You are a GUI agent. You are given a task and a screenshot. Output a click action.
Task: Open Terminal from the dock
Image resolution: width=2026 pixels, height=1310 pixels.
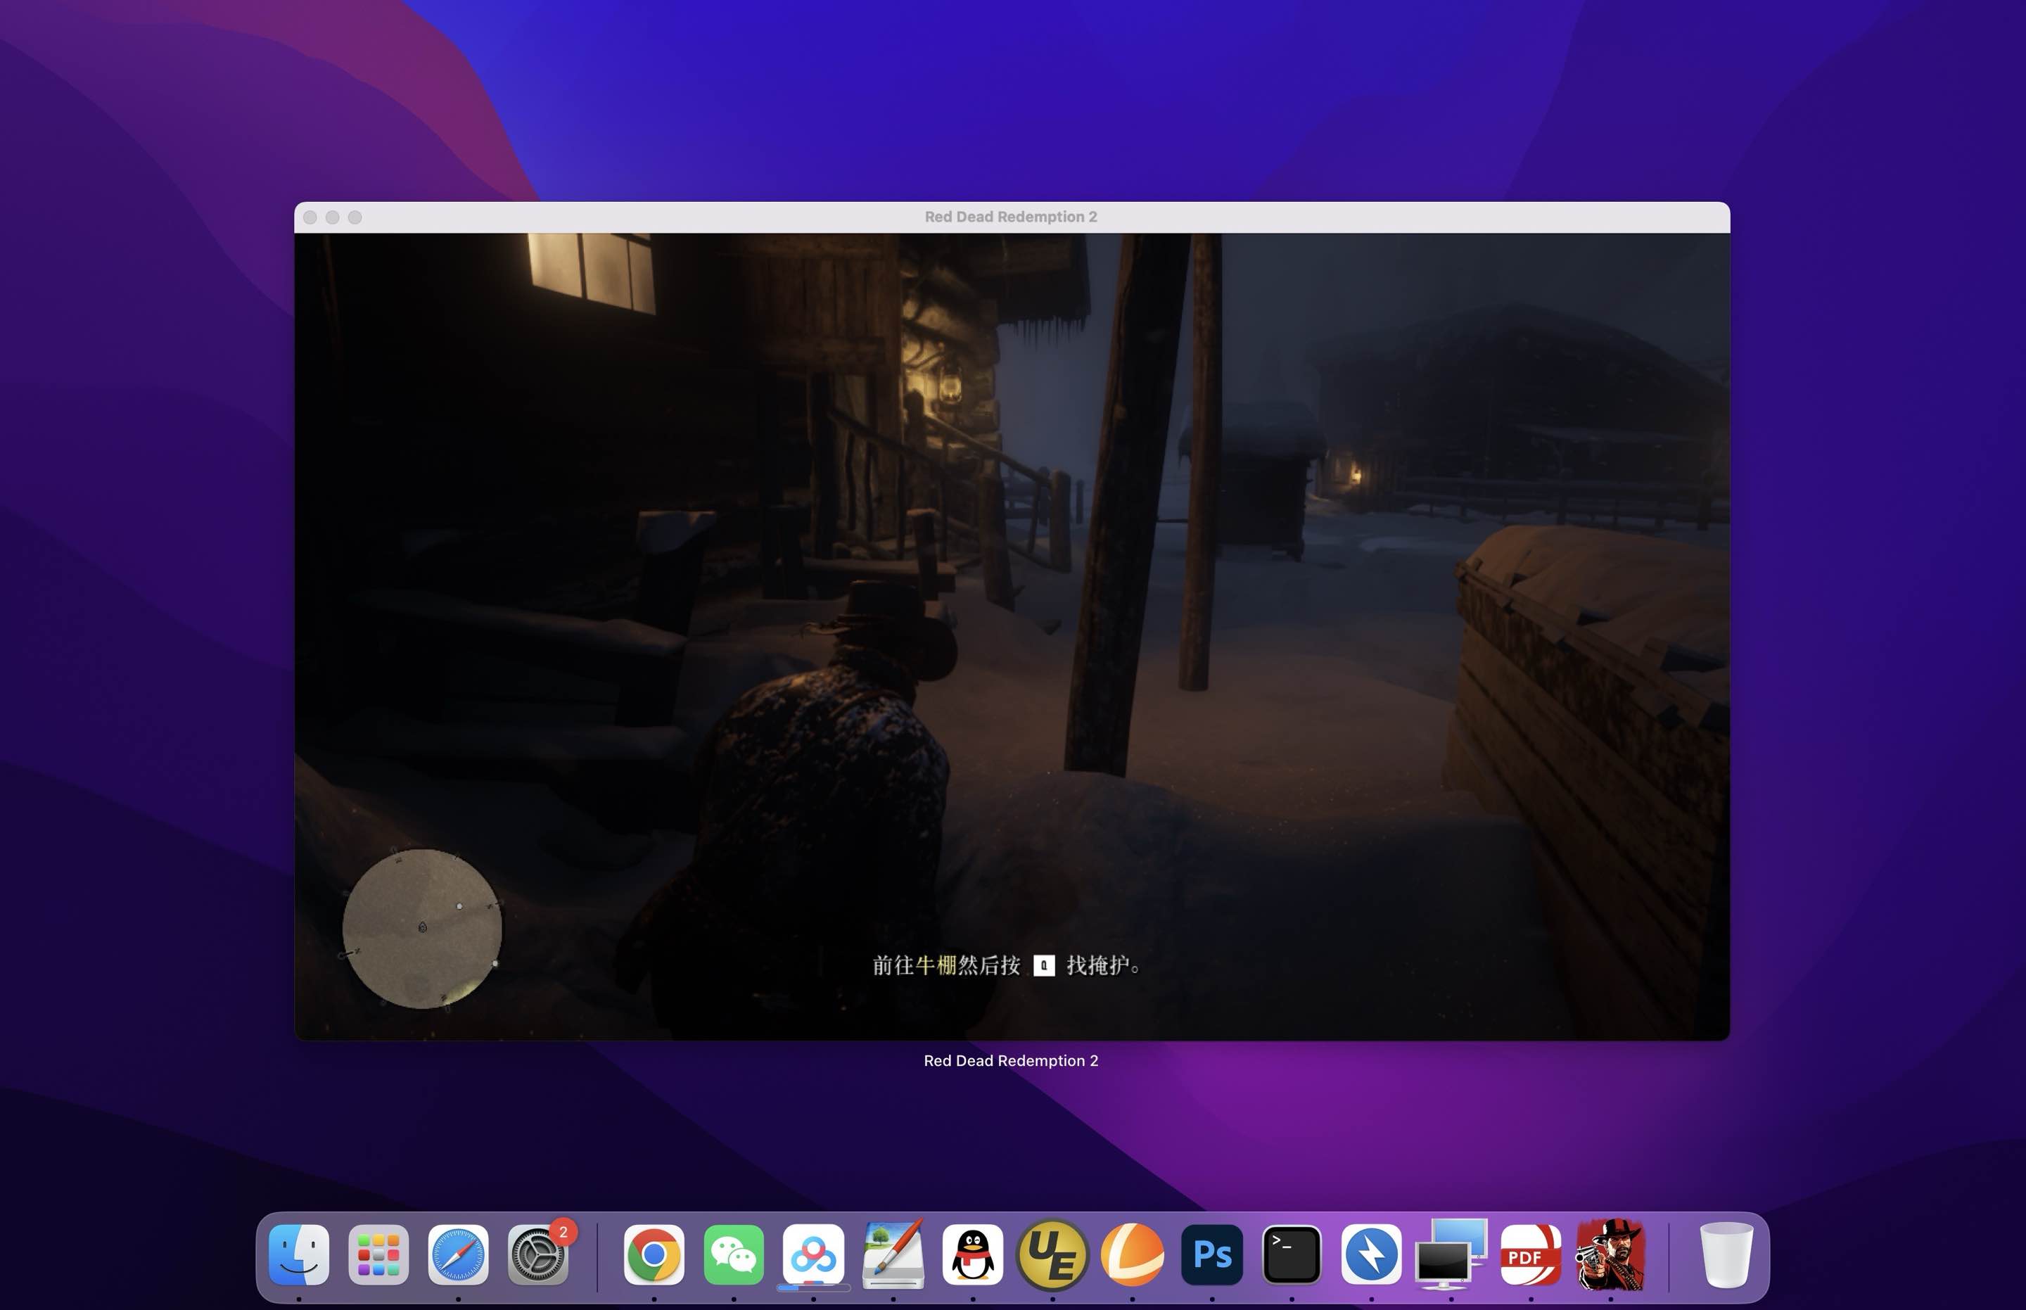(x=1291, y=1254)
